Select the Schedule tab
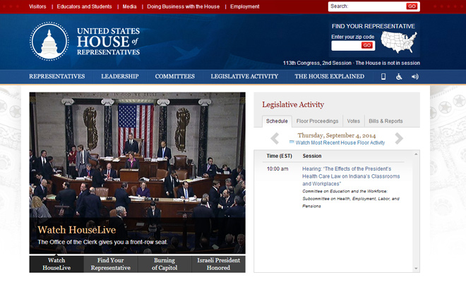466x282 pixels. [277, 121]
